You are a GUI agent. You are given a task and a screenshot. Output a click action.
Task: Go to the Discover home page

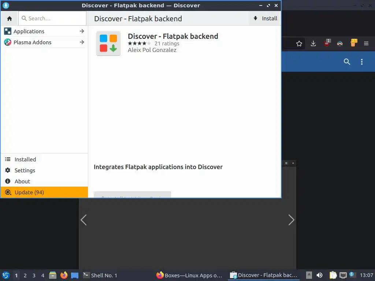click(x=10, y=18)
